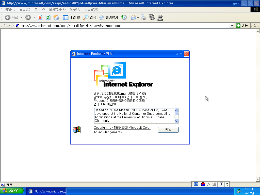
Task: Click the Product ID text line
Action: (x=119, y=101)
